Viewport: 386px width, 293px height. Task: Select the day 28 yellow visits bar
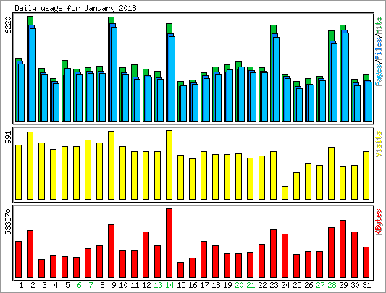coord(331,173)
